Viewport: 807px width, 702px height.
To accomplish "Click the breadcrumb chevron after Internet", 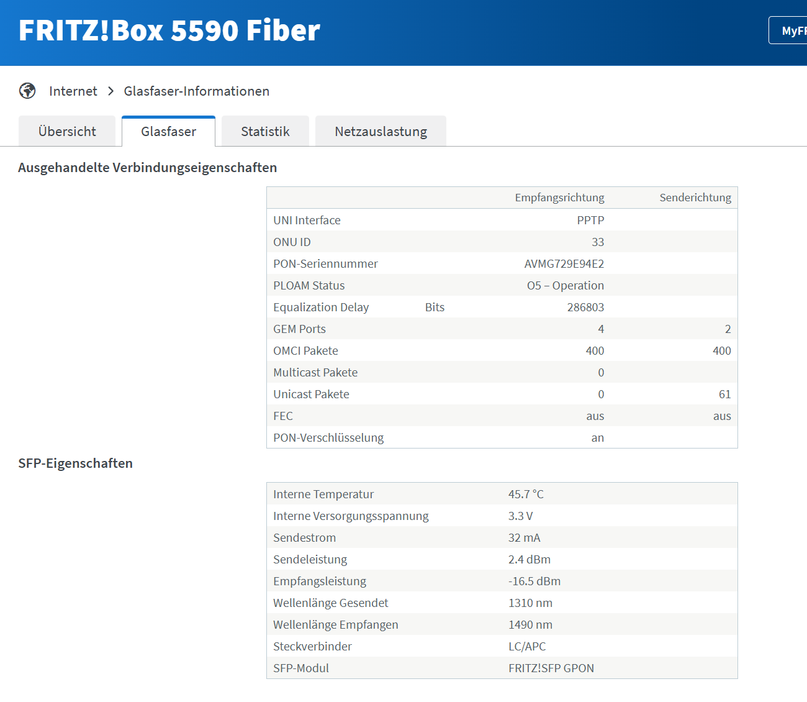I will 110,91.
